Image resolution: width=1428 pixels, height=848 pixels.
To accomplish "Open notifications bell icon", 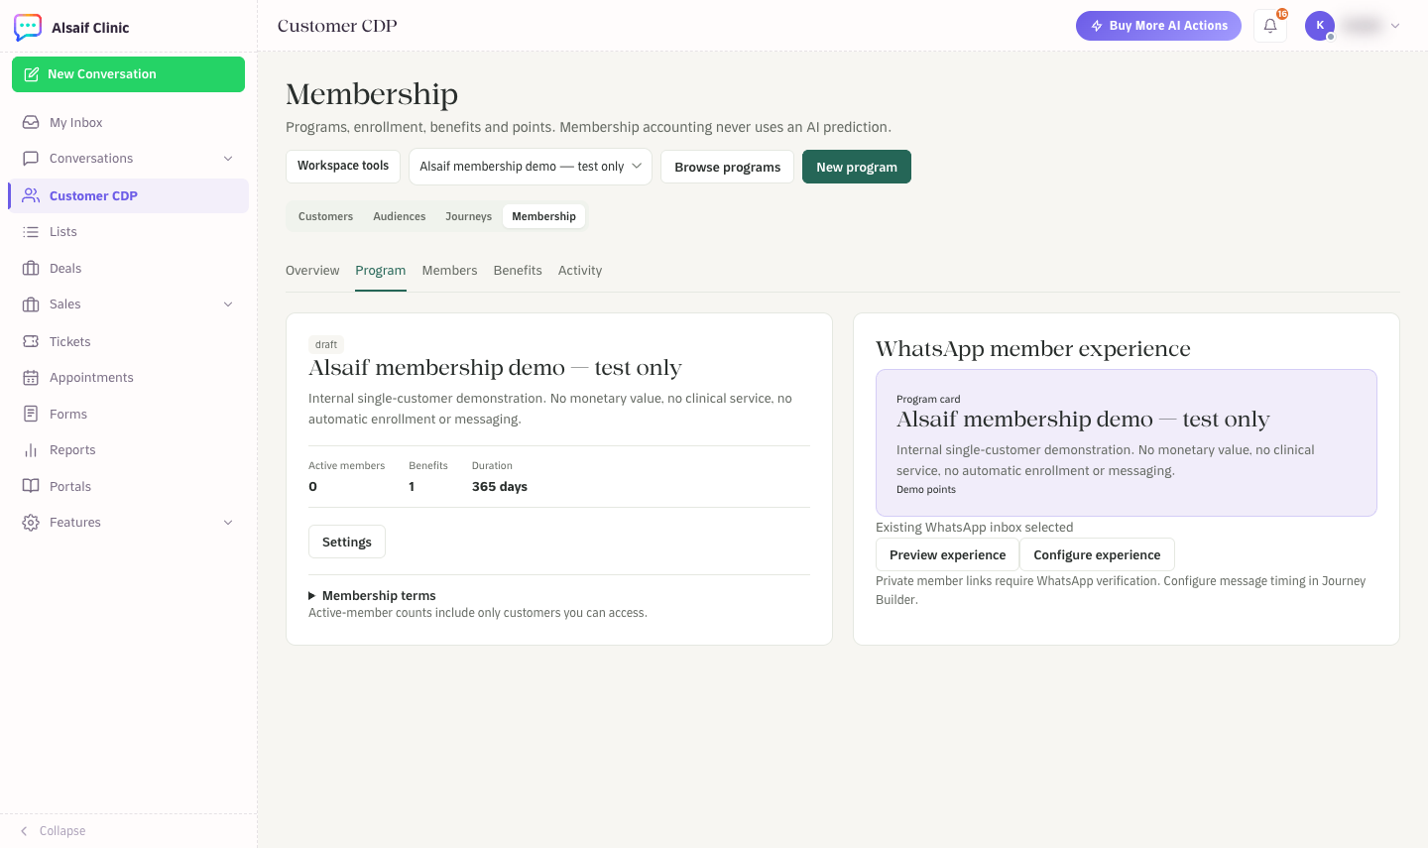I will click(x=1270, y=26).
